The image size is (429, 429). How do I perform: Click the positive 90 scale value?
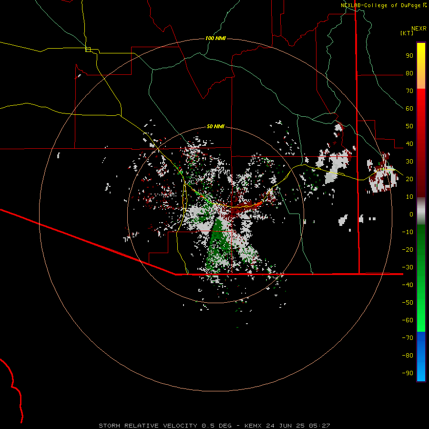coord(409,56)
